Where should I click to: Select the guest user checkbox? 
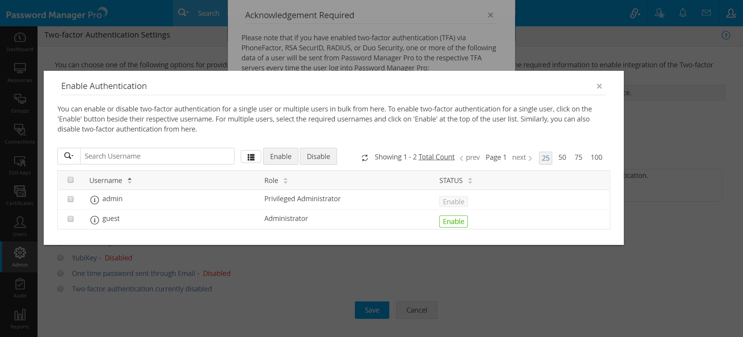click(x=70, y=219)
